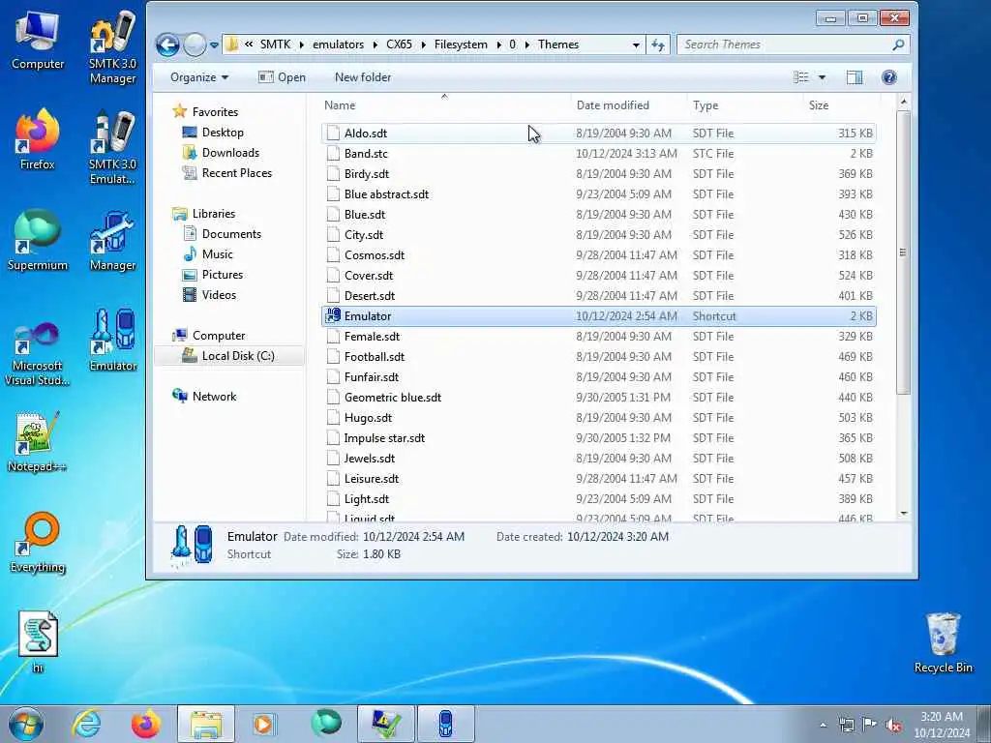
Task: Select Documents library
Action: point(231,234)
